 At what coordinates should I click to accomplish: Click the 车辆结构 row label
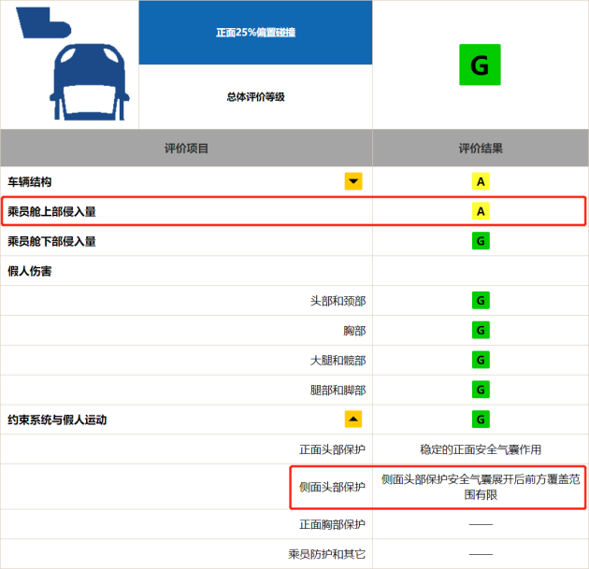(x=30, y=181)
